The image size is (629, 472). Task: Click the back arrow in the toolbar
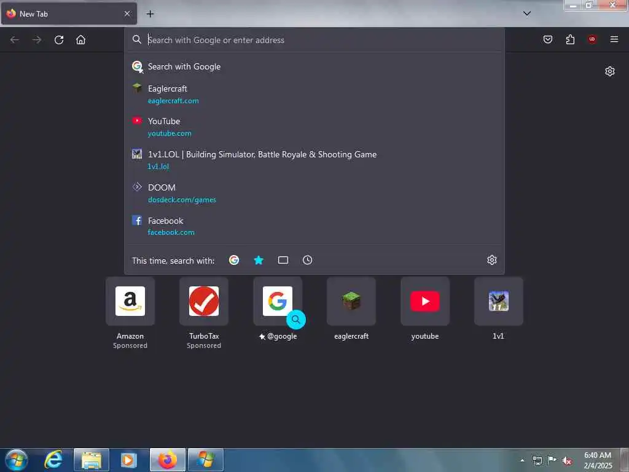[15, 40]
